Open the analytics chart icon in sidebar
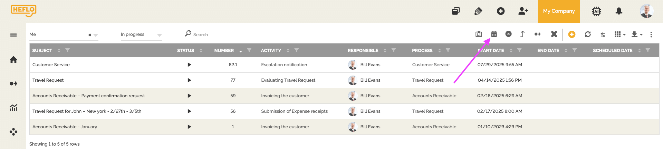This screenshot has height=149, width=663. tap(13, 108)
